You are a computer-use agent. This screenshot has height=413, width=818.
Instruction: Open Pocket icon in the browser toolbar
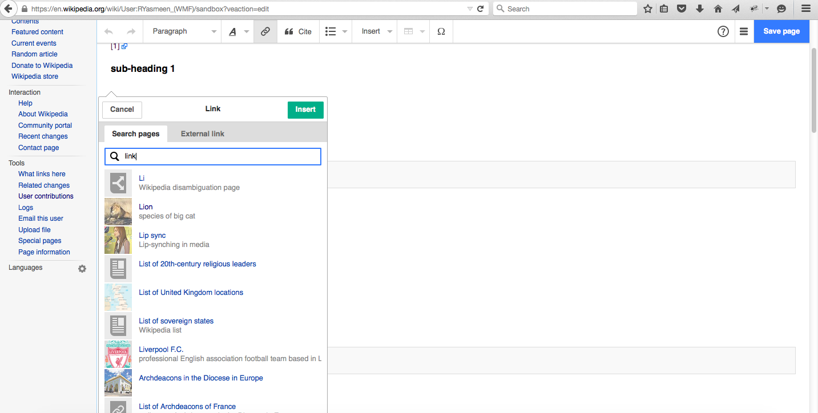(x=682, y=9)
